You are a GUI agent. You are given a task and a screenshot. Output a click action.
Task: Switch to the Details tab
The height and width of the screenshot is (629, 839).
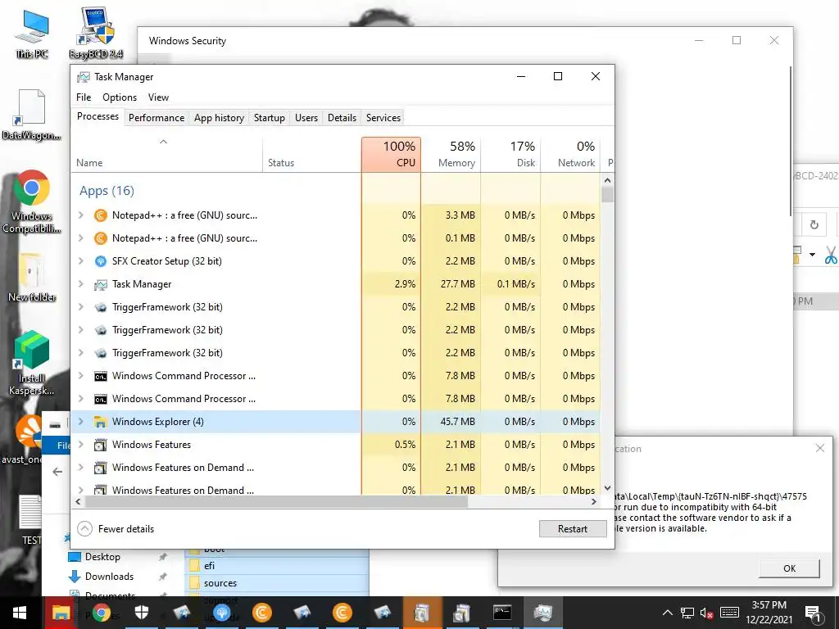click(x=342, y=118)
